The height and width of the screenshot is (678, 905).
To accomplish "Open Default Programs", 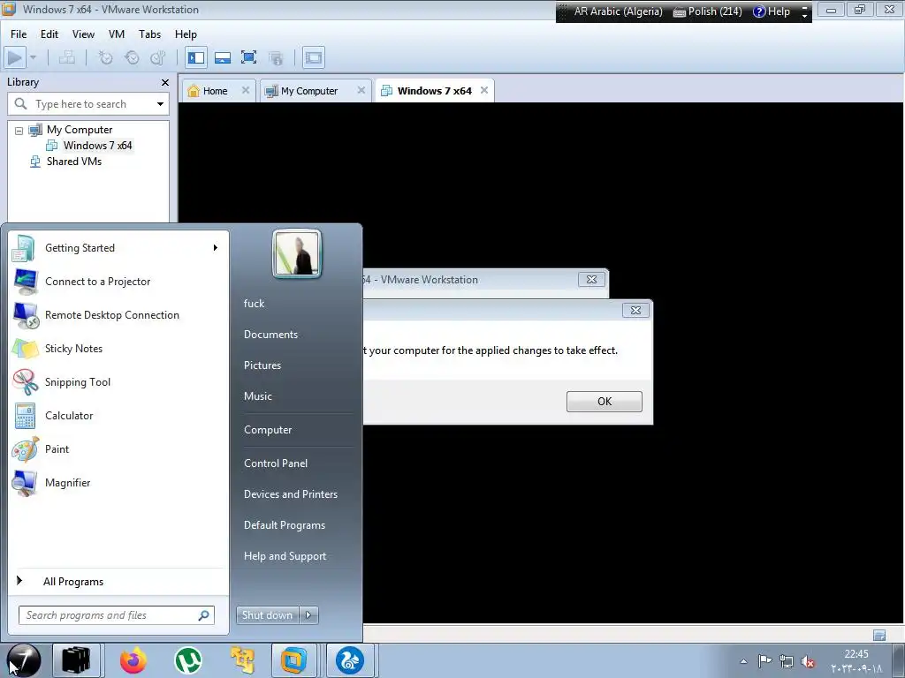I will pyautogui.click(x=285, y=525).
